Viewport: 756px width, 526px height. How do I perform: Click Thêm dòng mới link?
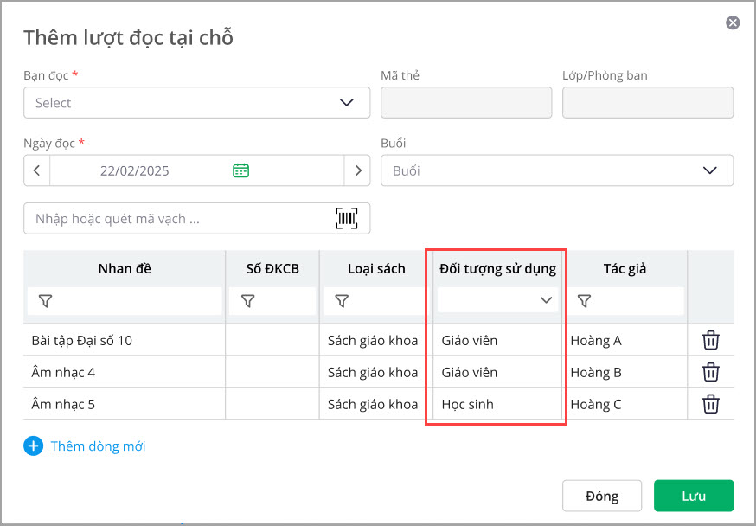98,446
